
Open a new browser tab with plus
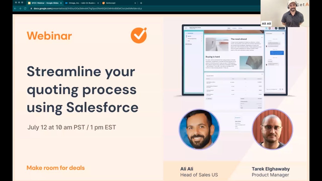pos(141,3)
